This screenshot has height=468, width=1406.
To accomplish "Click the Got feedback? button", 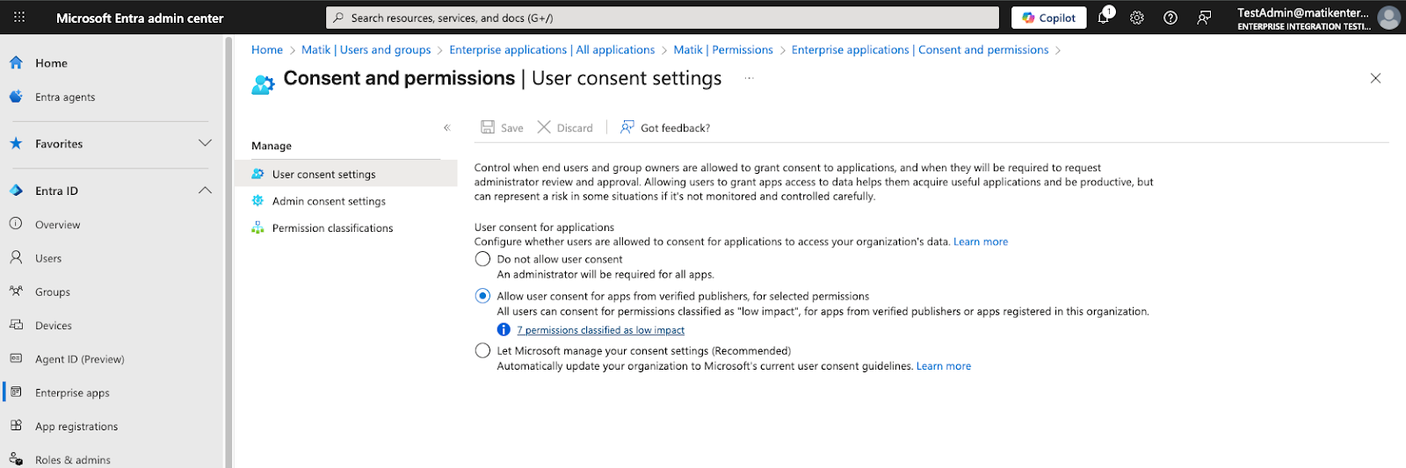I will coord(665,128).
